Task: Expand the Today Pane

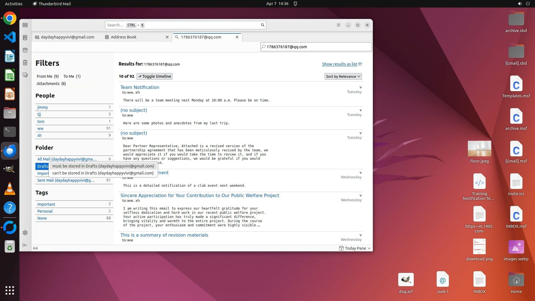Action: [x=355, y=248]
